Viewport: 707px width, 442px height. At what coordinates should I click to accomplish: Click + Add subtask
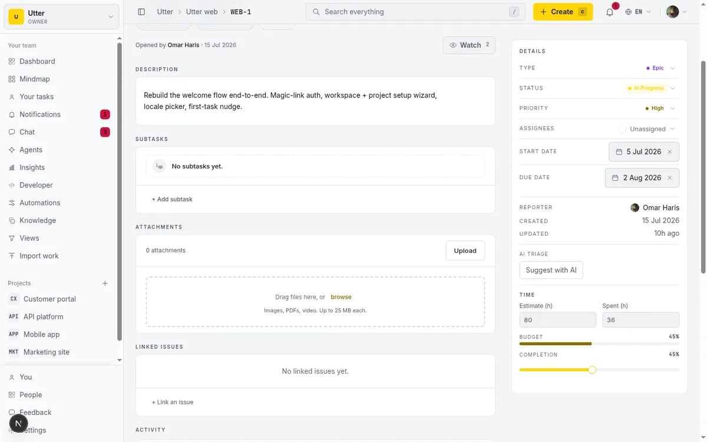[x=172, y=199]
